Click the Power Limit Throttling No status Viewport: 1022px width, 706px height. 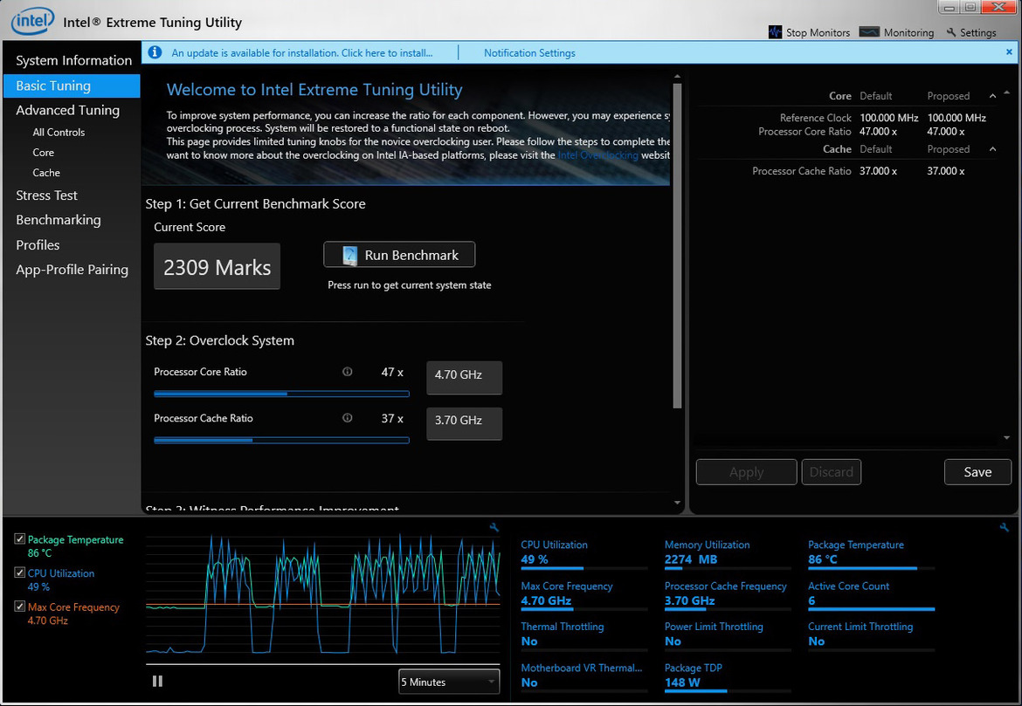[673, 641]
